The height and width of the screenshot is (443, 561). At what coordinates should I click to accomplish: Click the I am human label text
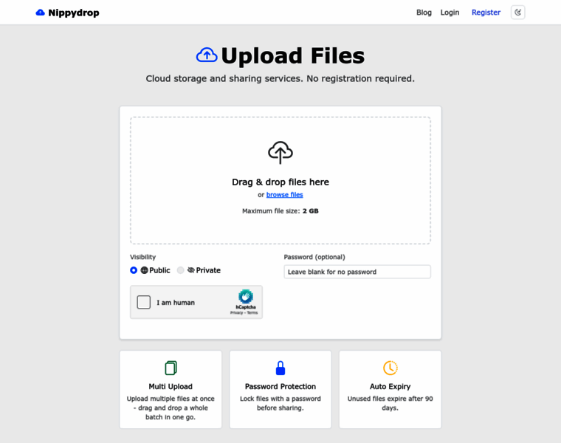(176, 303)
